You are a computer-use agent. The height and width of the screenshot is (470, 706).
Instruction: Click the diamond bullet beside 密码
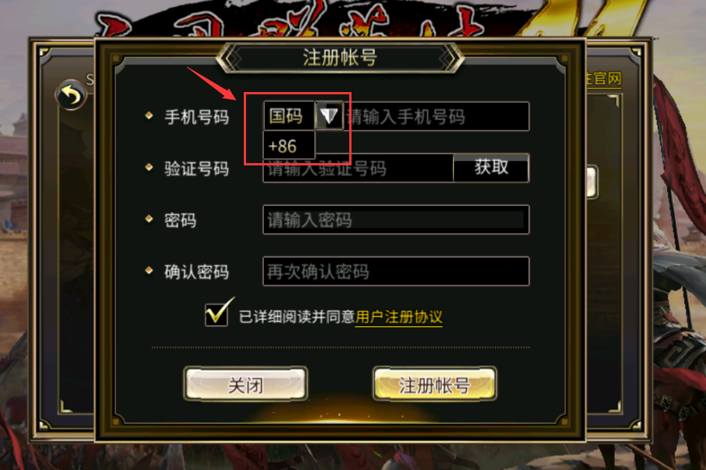(x=149, y=219)
